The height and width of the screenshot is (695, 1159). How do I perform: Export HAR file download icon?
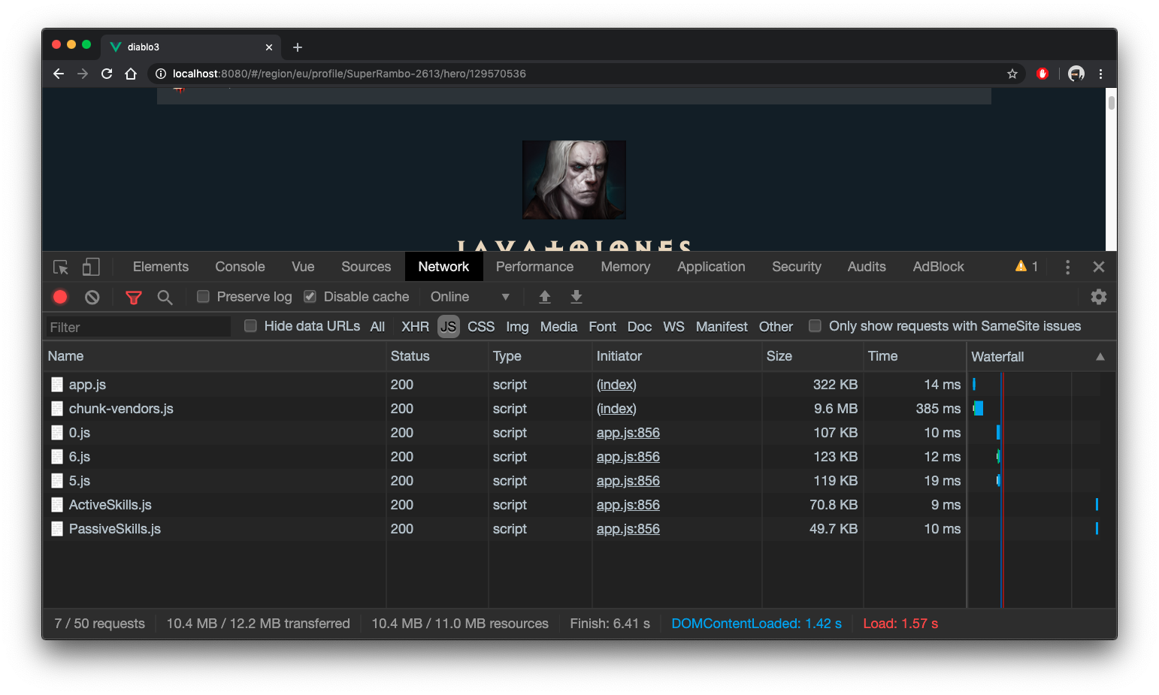pos(576,297)
